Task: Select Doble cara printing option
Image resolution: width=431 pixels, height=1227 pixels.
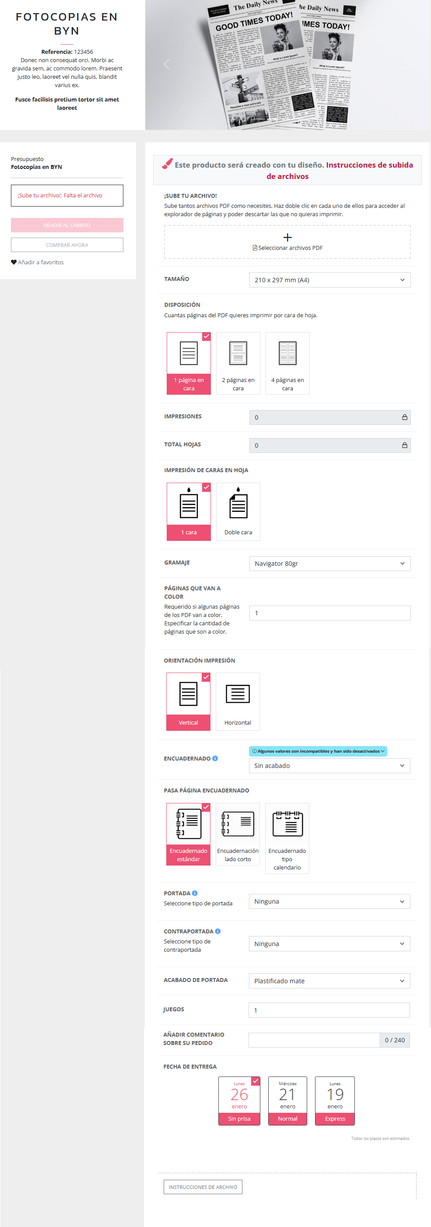Action: (238, 512)
